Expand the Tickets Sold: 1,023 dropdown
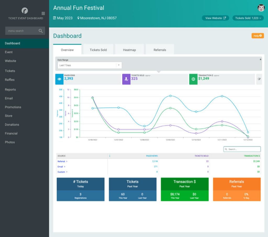The width and height of the screenshot is (268, 237). [x=248, y=18]
